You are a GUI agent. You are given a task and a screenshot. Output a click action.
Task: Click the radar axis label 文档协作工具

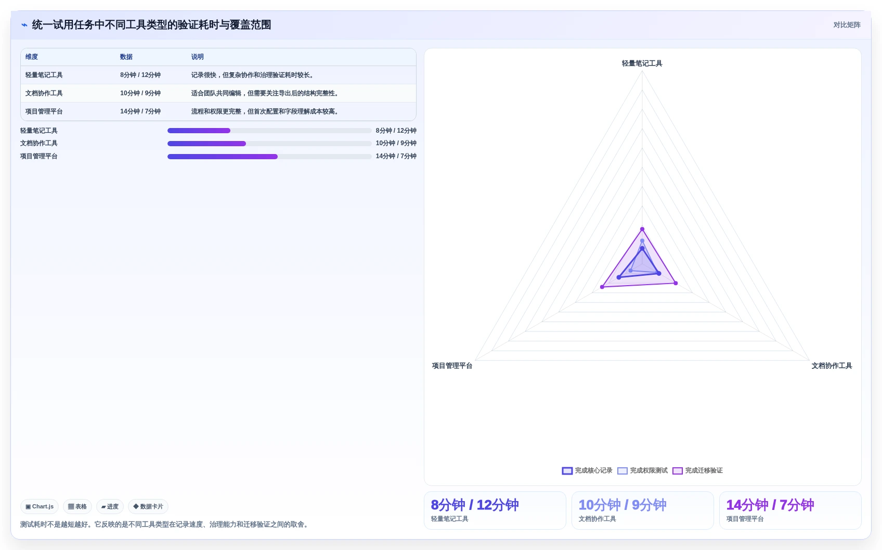(x=832, y=366)
